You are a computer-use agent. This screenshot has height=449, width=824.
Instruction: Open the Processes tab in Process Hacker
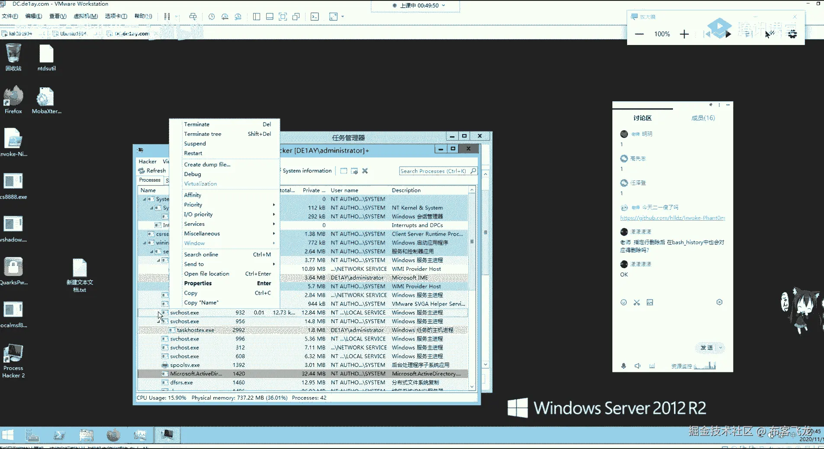click(x=150, y=180)
